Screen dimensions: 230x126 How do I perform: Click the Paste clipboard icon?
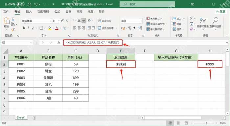(x=7, y=21)
